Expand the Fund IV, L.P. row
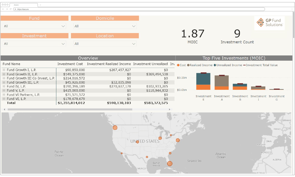This screenshot has width=295, height=177. [4, 86]
